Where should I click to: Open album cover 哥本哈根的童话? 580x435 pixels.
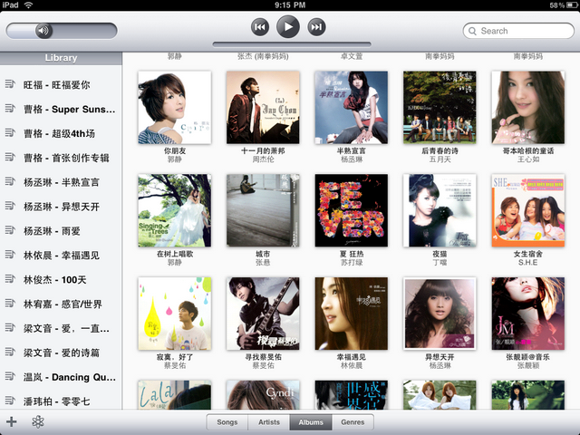click(x=528, y=107)
